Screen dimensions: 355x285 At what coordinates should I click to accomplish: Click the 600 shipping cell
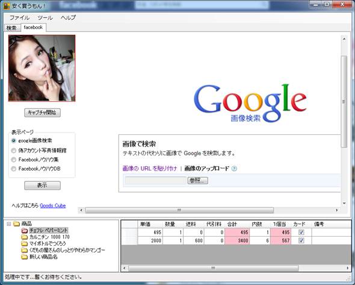[194, 240]
